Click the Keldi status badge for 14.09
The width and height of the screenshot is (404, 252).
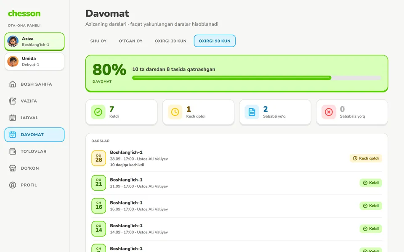pos(371,228)
